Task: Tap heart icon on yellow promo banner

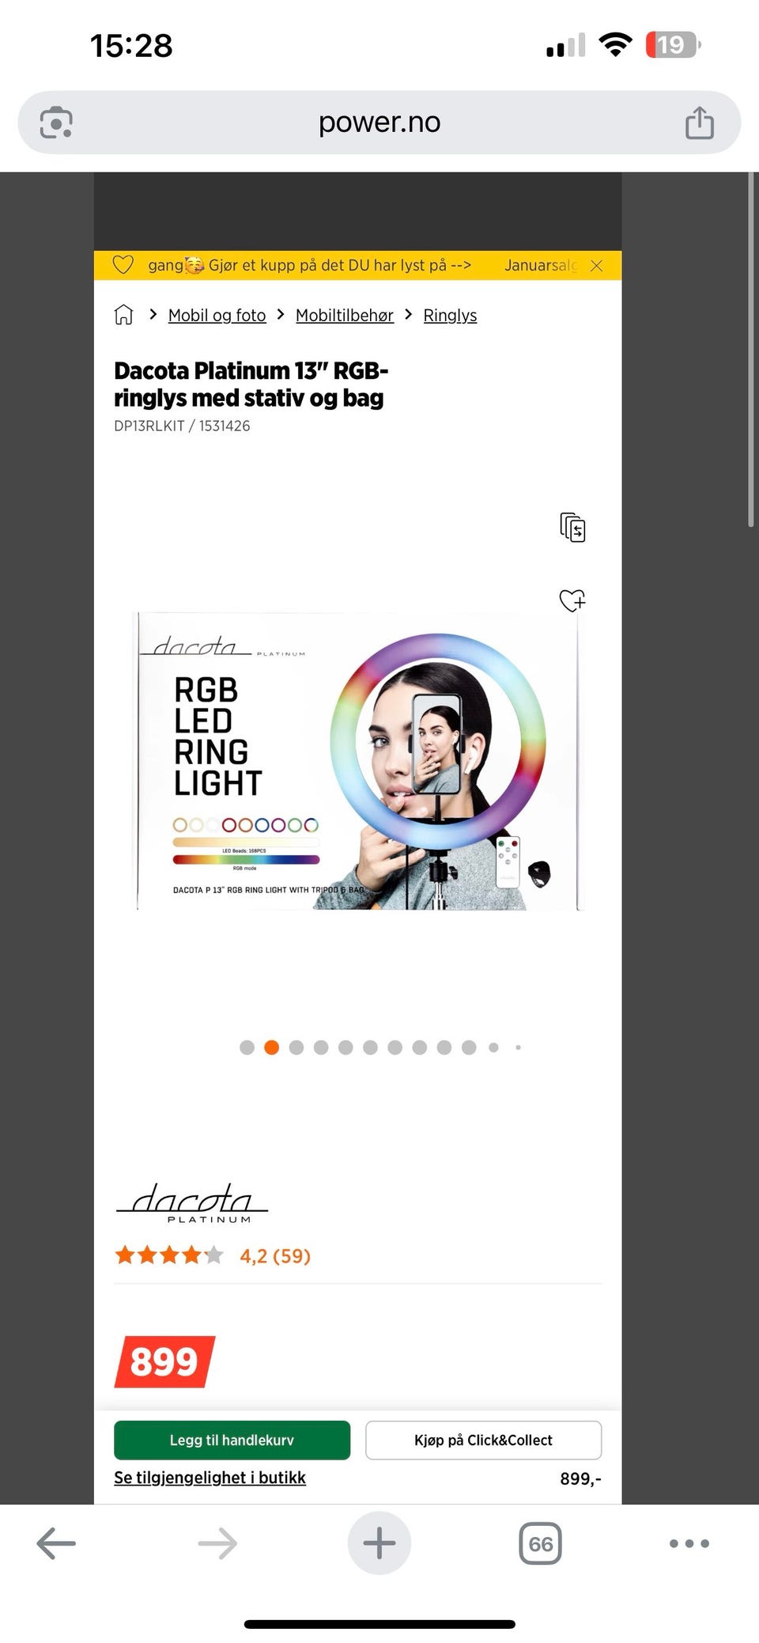Action: pos(123,265)
